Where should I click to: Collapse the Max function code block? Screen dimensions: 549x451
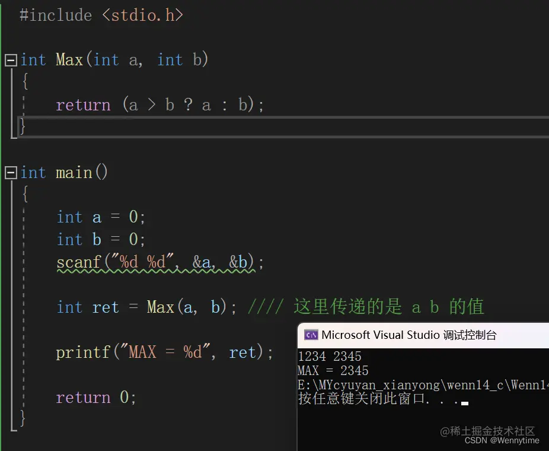[11, 61]
